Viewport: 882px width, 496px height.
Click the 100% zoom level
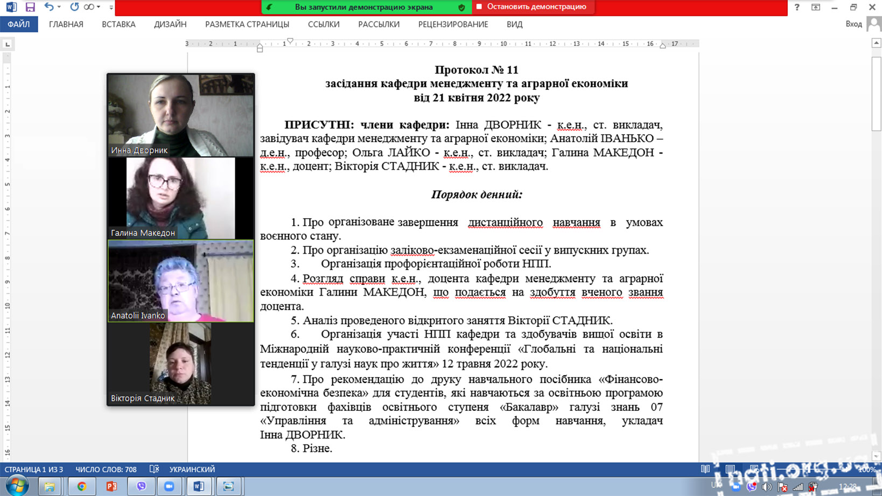pos(866,470)
